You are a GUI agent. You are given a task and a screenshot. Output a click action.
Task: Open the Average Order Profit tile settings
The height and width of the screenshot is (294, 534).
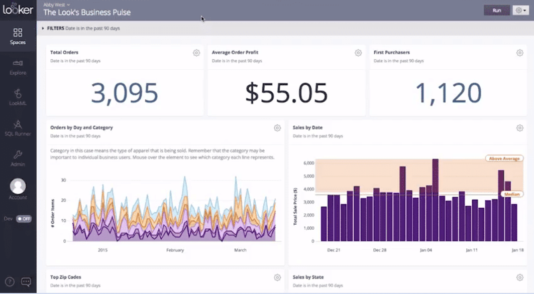pyautogui.click(x=358, y=52)
